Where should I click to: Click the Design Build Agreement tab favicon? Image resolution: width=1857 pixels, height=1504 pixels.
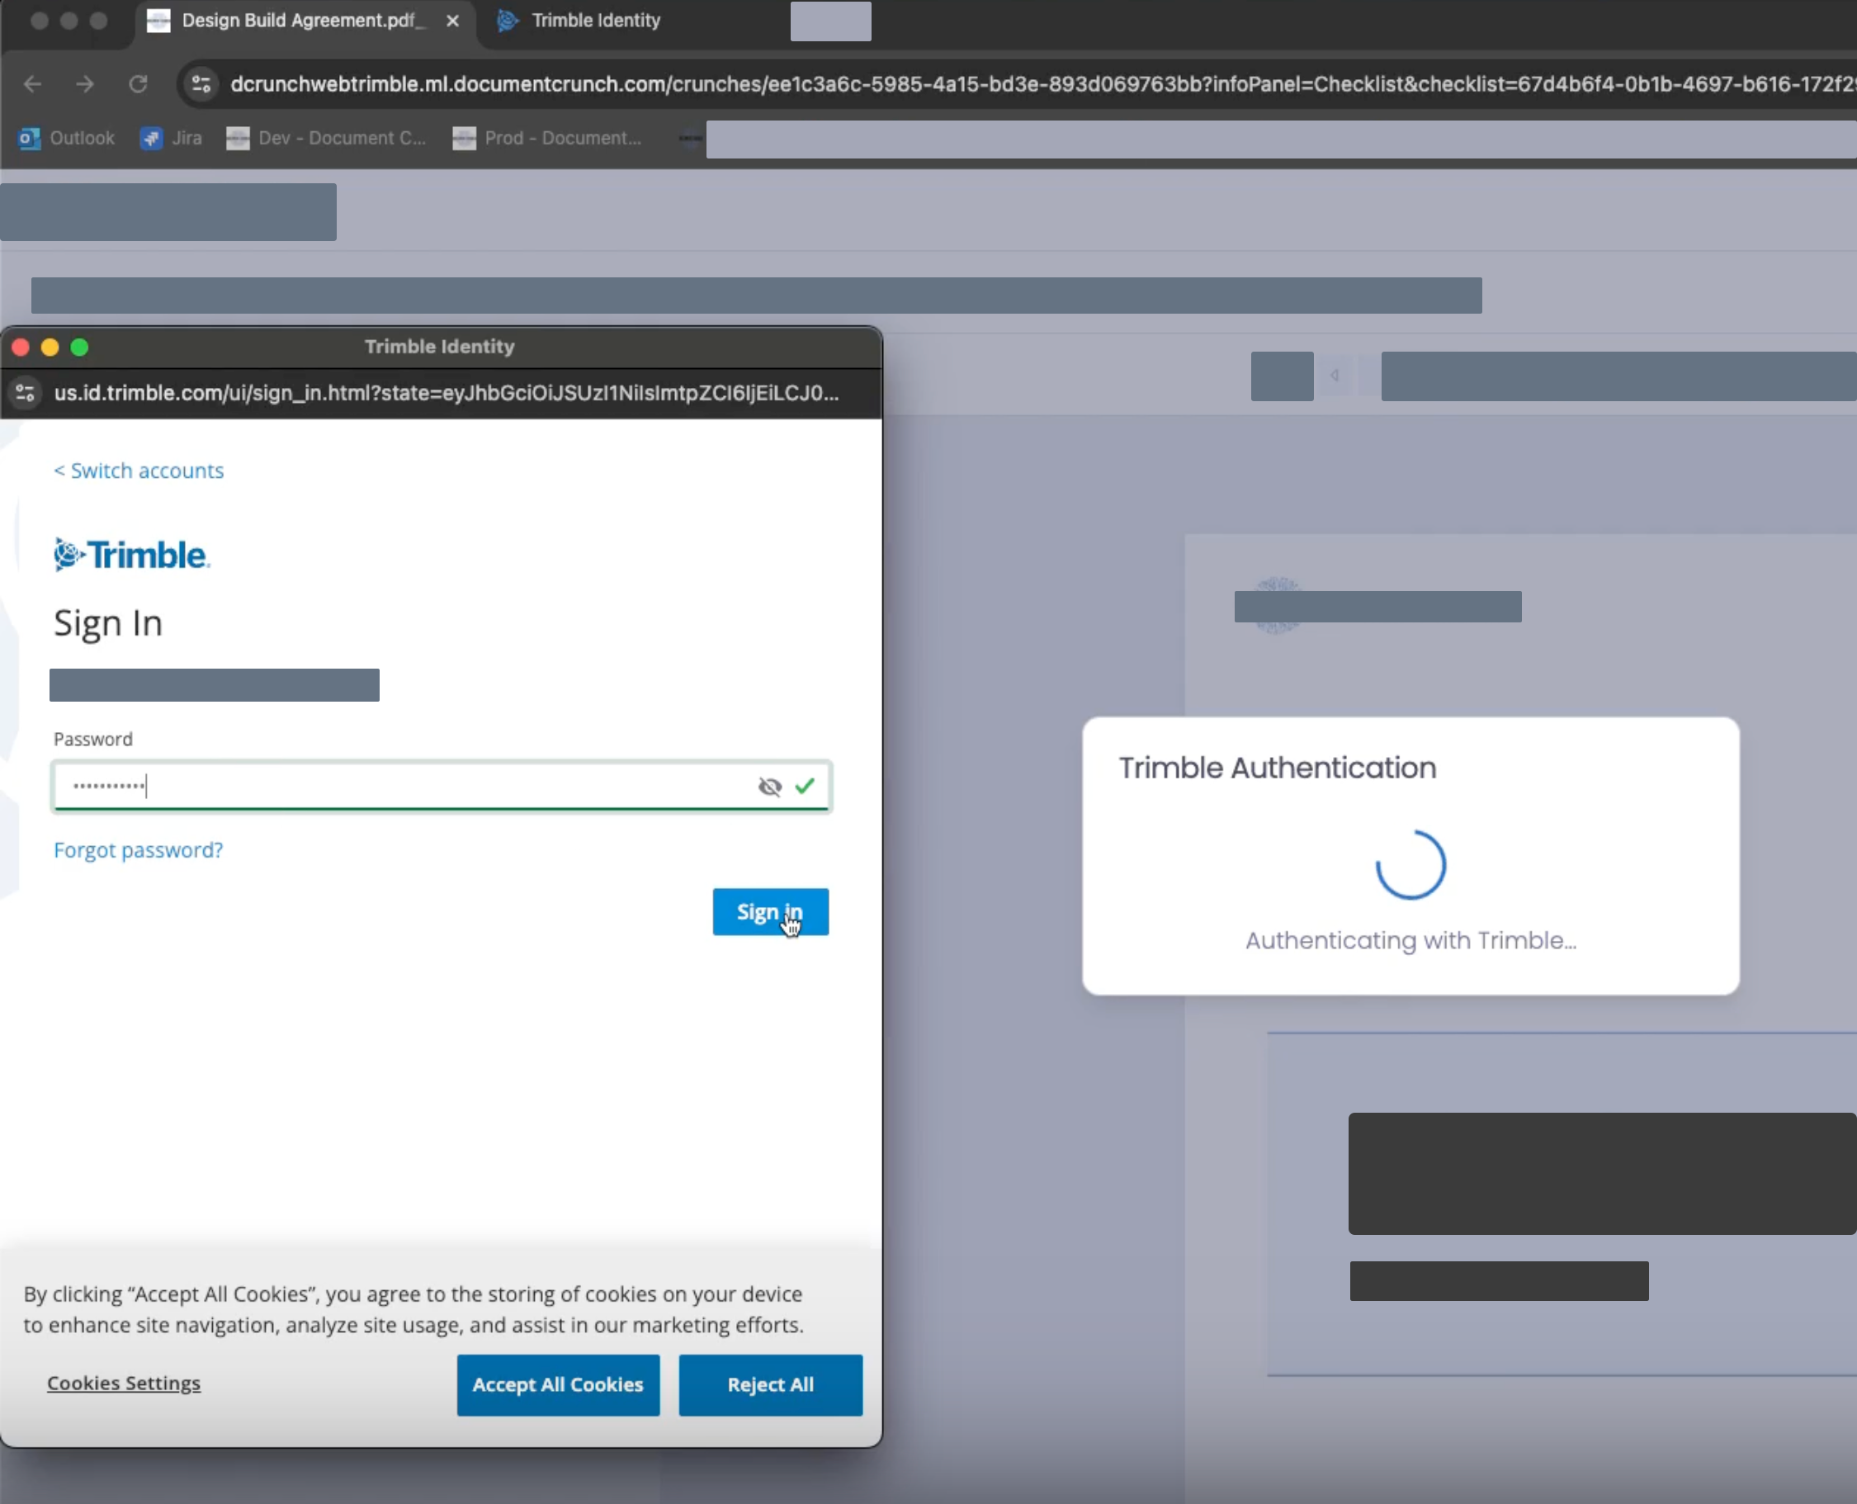coord(158,21)
